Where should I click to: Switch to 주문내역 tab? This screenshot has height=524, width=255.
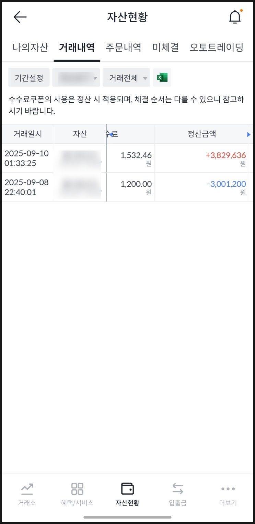coord(123,47)
